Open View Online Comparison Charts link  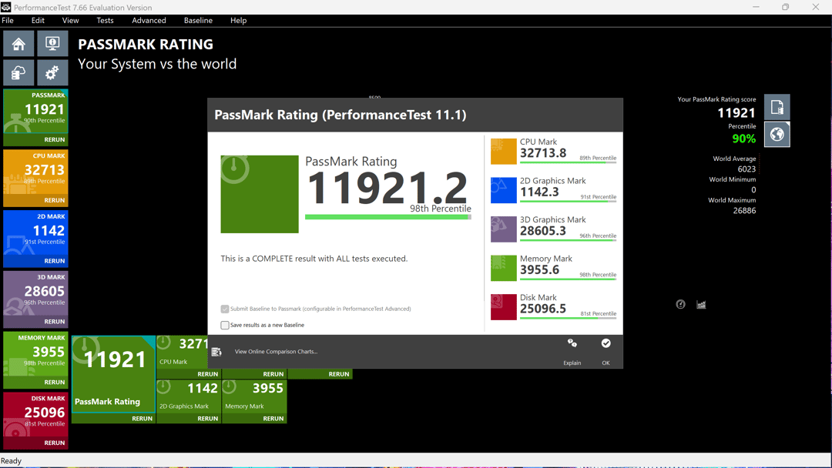276,352
